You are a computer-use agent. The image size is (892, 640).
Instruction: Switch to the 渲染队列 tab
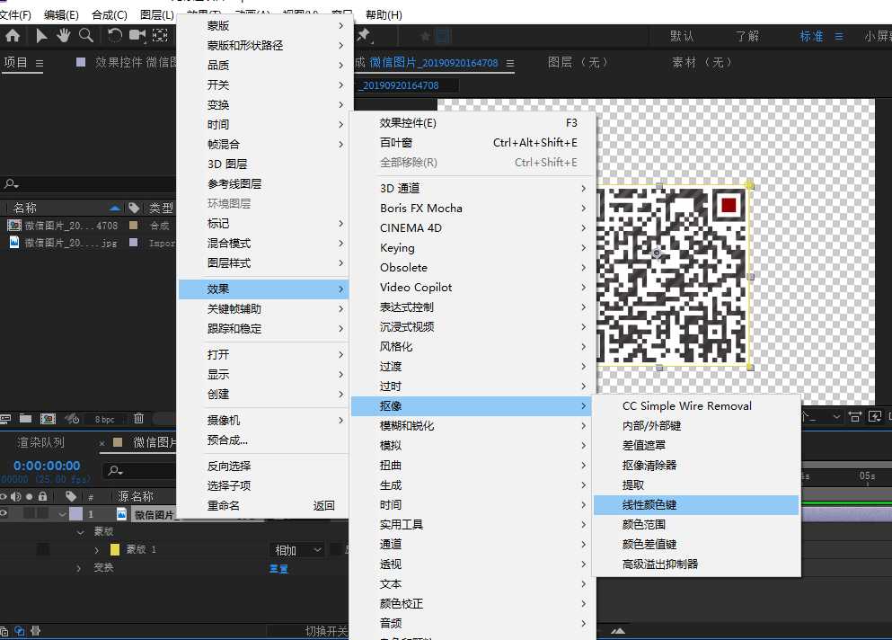(41, 442)
